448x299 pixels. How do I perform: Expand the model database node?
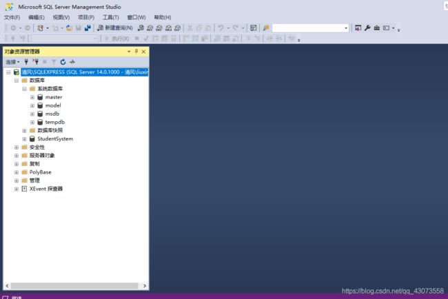tap(32, 105)
